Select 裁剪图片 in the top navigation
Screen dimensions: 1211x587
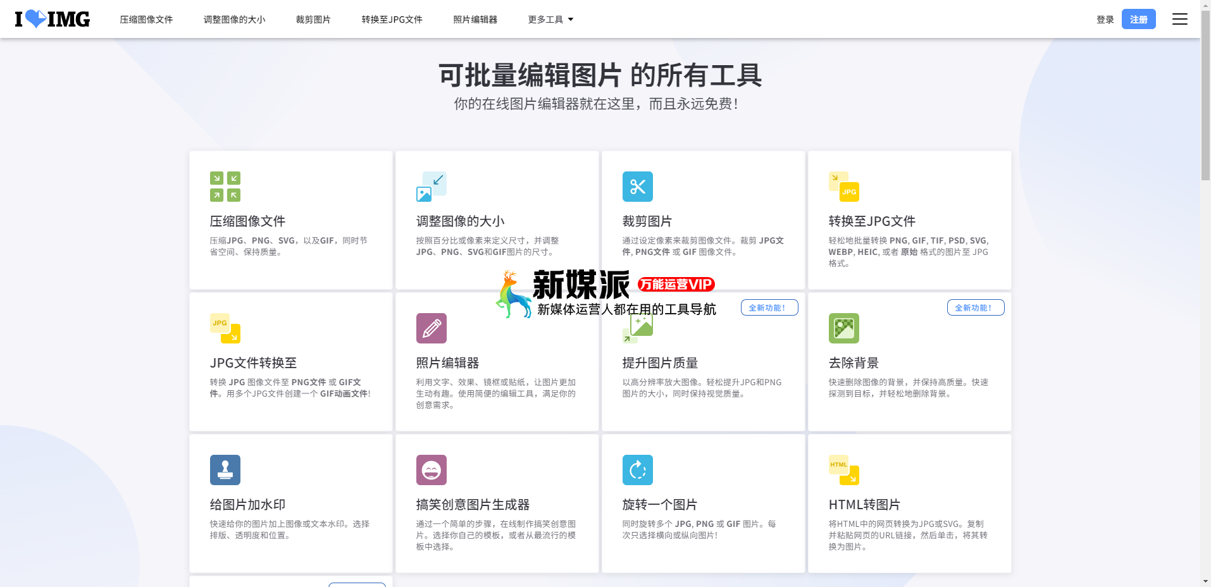pyautogui.click(x=313, y=20)
